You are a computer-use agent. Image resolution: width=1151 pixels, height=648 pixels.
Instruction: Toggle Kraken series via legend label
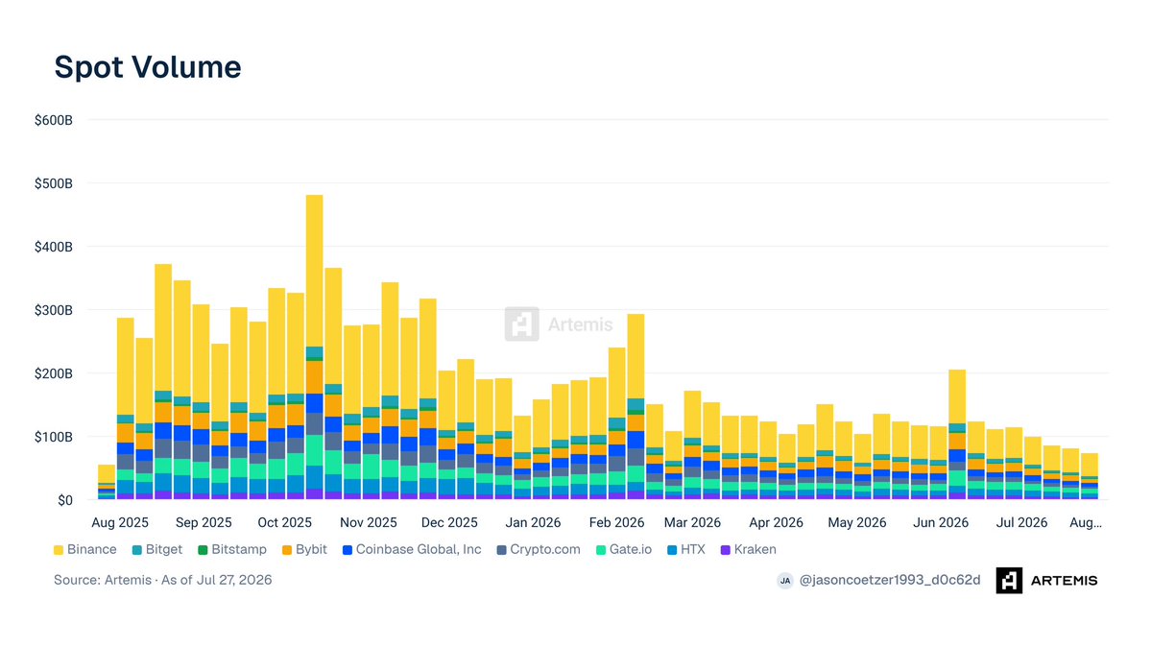tap(755, 550)
